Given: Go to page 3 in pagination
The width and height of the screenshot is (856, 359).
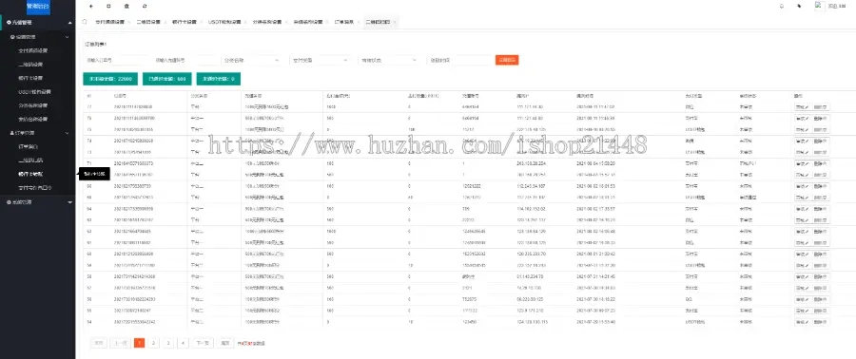Looking at the screenshot, I should pyautogui.click(x=168, y=343).
